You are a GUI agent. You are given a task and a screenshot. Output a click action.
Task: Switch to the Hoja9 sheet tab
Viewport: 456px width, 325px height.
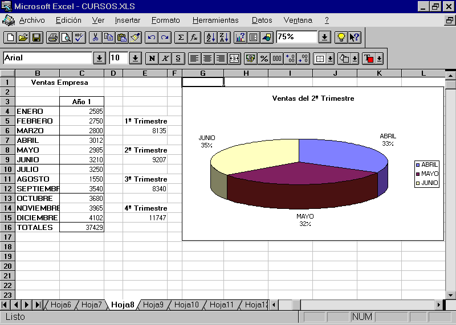[x=153, y=305]
